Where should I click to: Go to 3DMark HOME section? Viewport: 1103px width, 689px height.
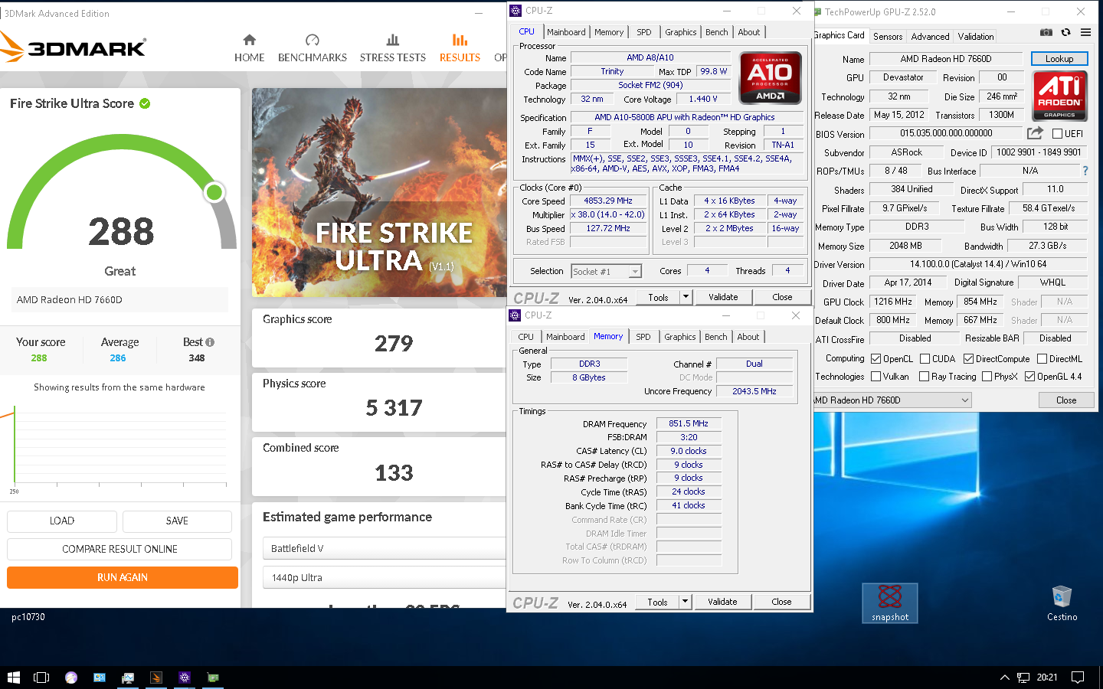[x=249, y=48]
